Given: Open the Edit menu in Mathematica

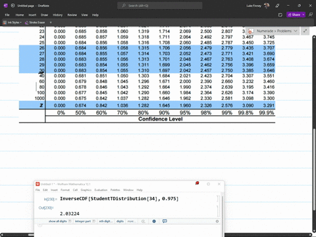Looking at the screenshot, I should click(45, 190).
